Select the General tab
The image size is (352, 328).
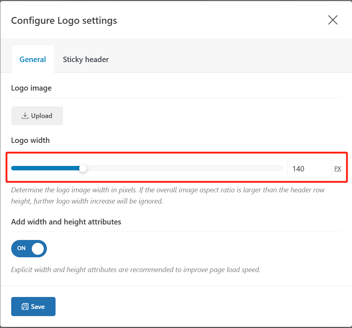(33, 59)
